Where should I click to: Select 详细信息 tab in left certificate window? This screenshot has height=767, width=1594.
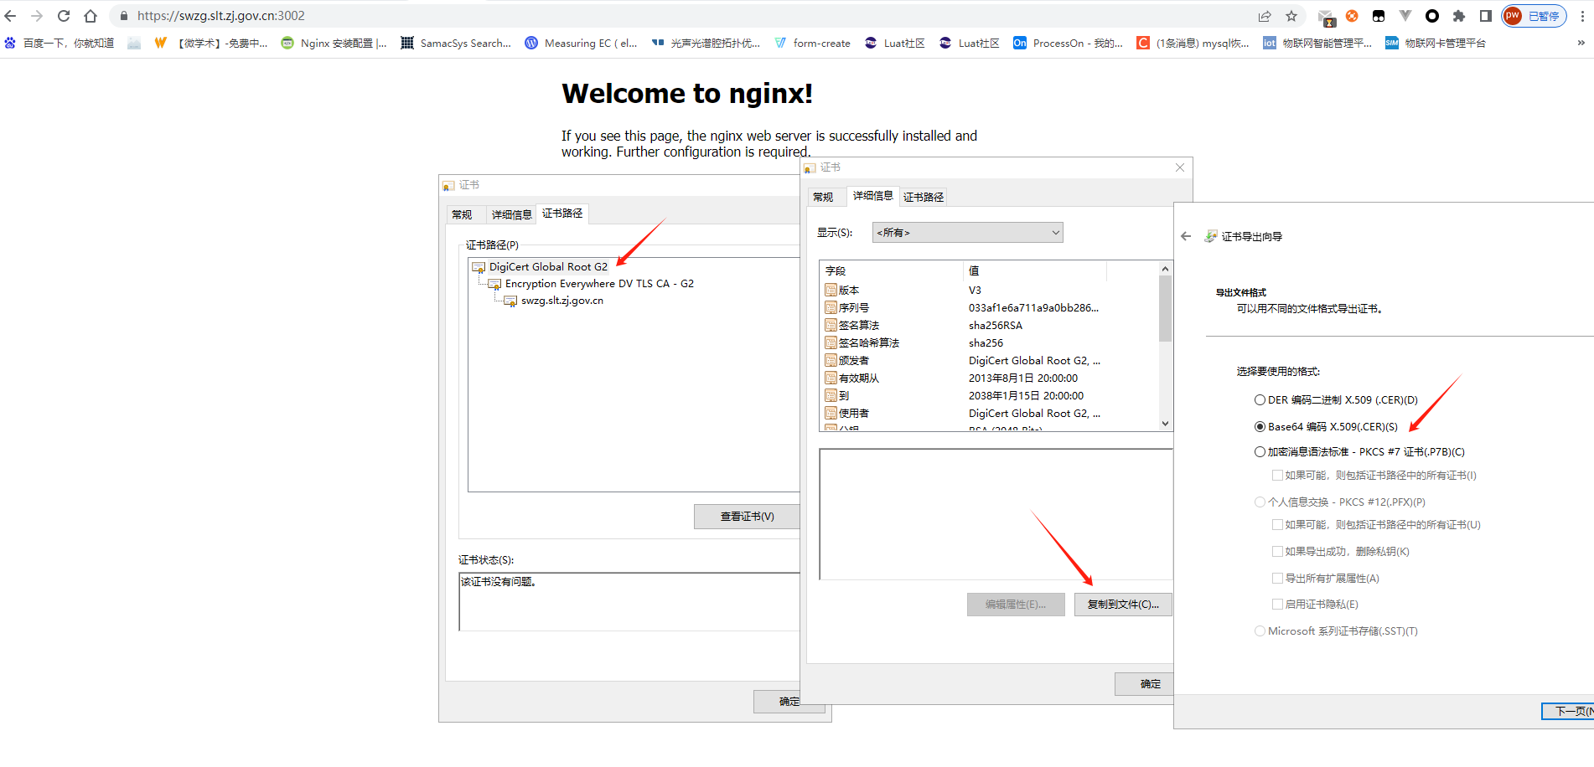[511, 215]
